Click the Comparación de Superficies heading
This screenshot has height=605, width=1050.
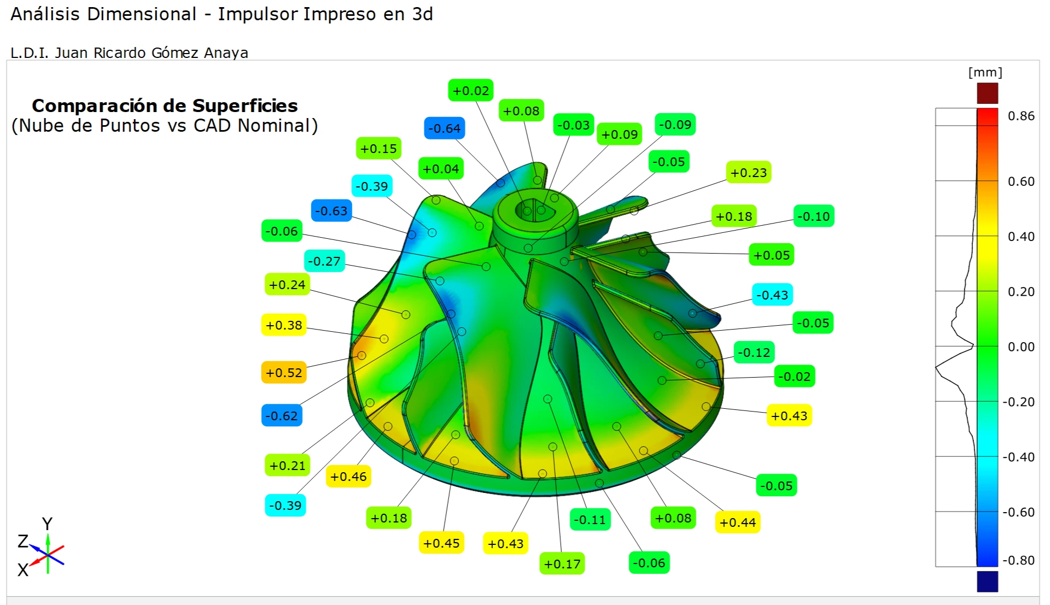tap(165, 105)
